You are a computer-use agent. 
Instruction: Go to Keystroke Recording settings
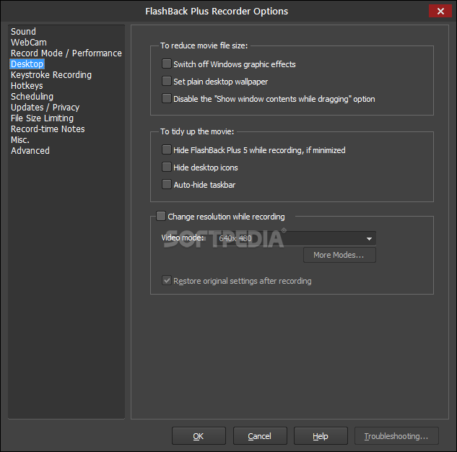51,75
